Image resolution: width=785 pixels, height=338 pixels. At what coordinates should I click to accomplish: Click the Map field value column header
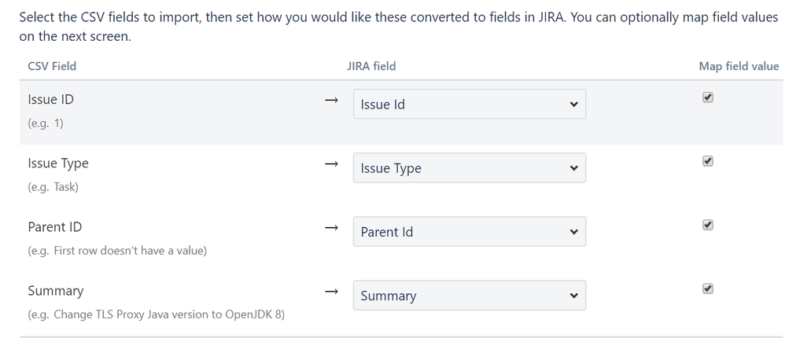[x=739, y=66]
